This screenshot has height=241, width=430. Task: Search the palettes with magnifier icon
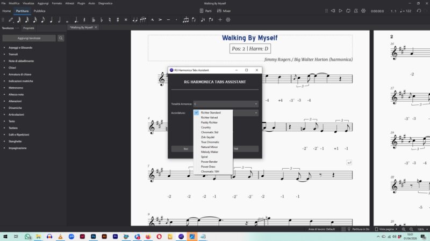point(61,38)
